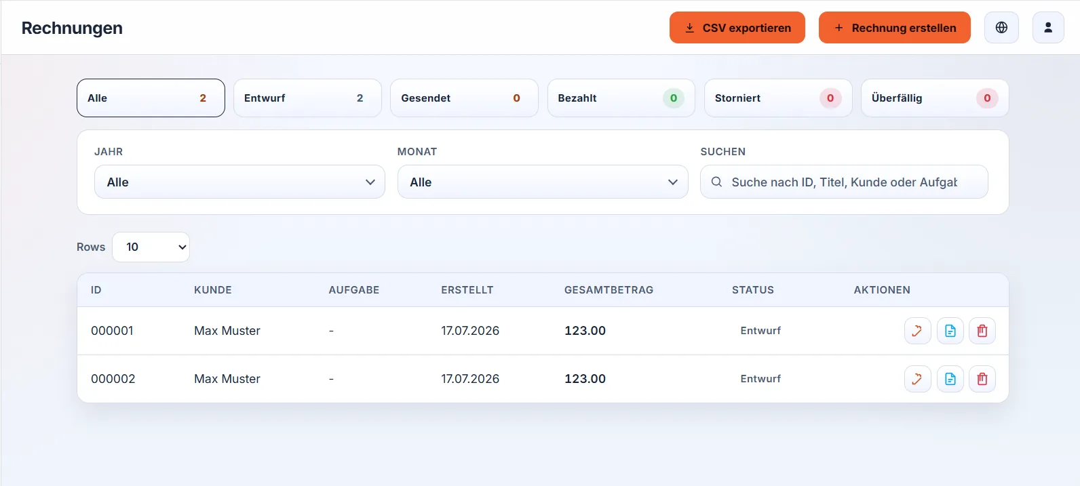Click the Gesamtbetrag column header
The image size is (1080, 486).
pos(609,290)
